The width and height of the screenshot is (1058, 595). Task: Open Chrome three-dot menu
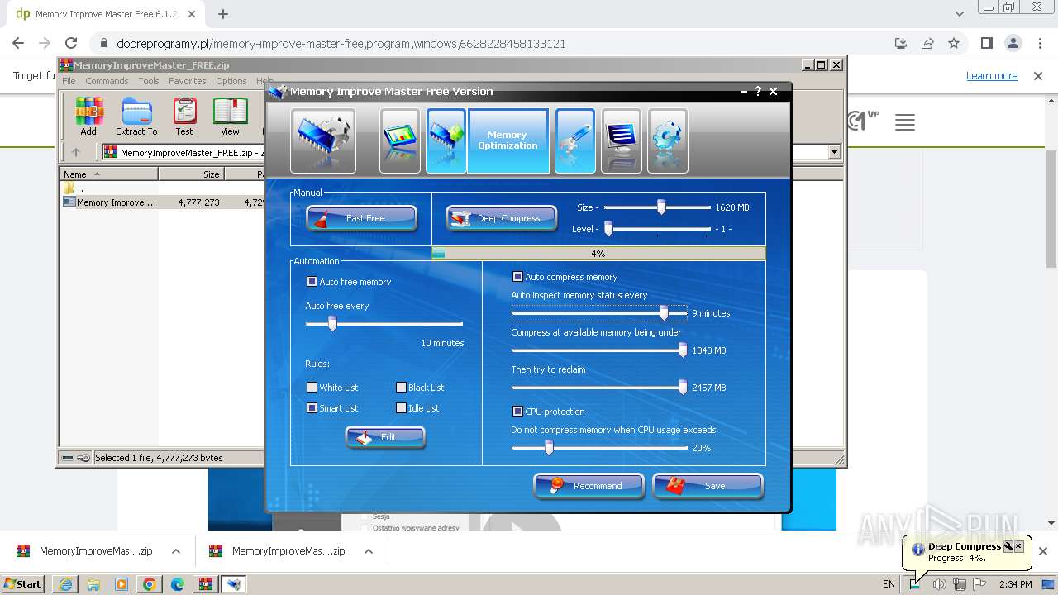click(1039, 44)
